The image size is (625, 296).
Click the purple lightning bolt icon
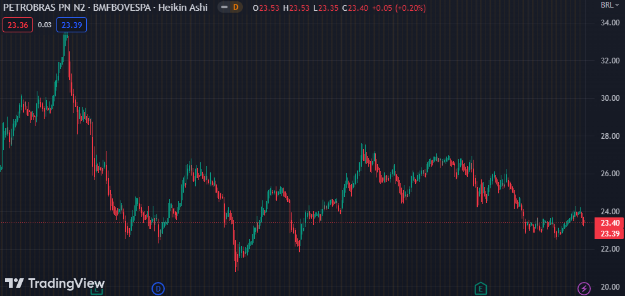584,288
